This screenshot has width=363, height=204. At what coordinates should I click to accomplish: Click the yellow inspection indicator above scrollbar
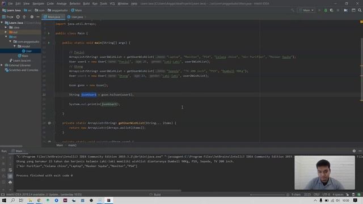click(361, 22)
